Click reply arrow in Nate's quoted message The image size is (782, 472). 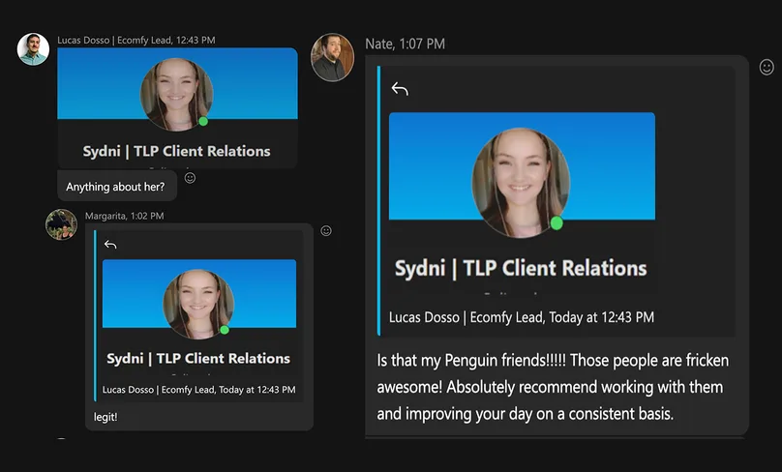click(x=400, y=89)
